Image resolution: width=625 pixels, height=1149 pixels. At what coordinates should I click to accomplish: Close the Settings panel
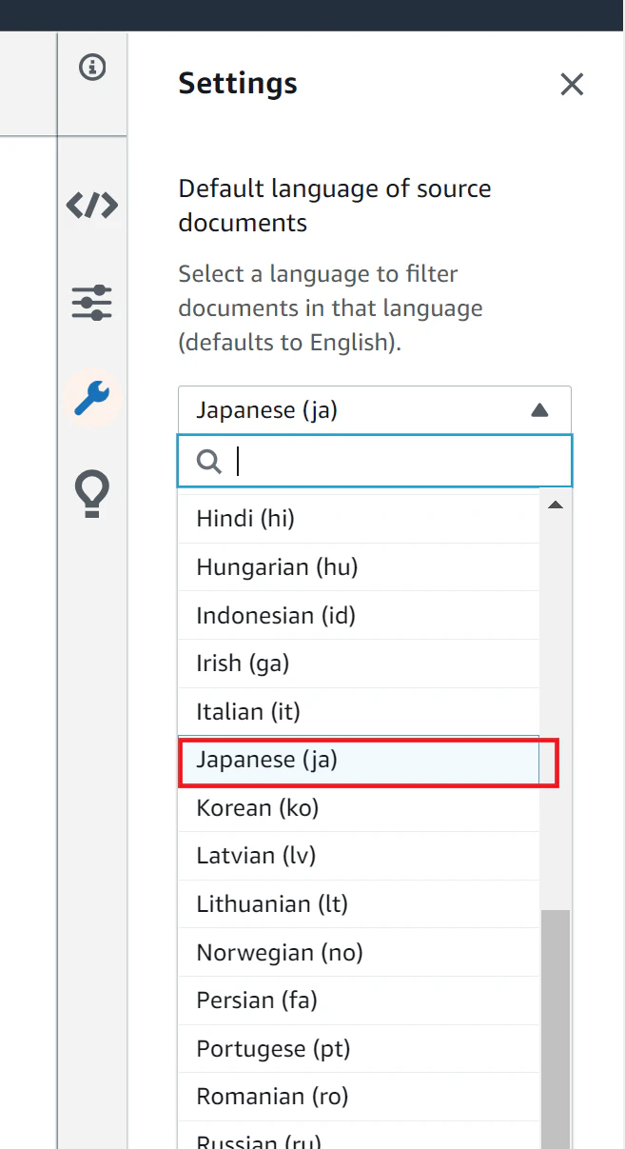click(572, 85)
